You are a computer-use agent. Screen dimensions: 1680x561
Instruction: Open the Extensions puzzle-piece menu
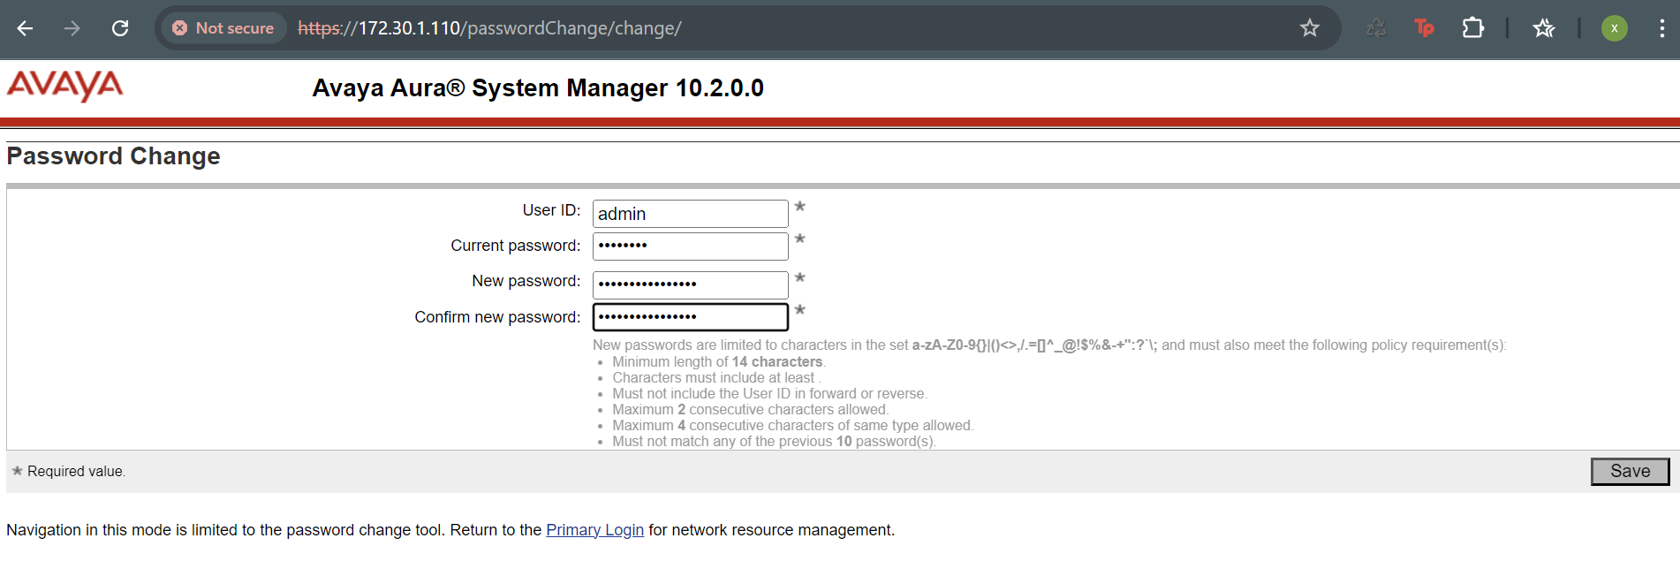pyautogui.click(x=1472, y=28)
